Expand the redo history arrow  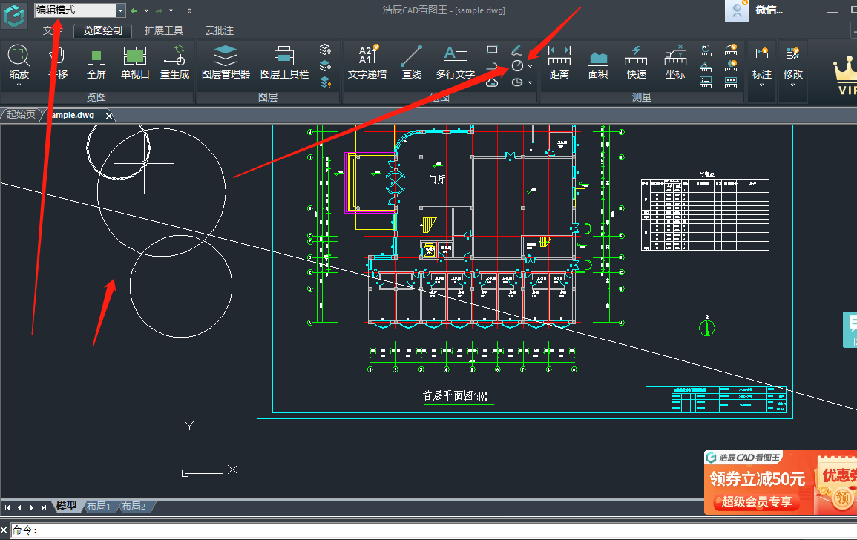pyautogui.click(x=171, y=10)
